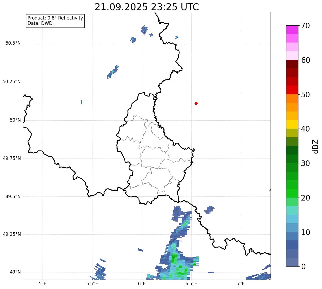Click the red radar location dot
Viewport: 322px width, 289px height.
196,103
